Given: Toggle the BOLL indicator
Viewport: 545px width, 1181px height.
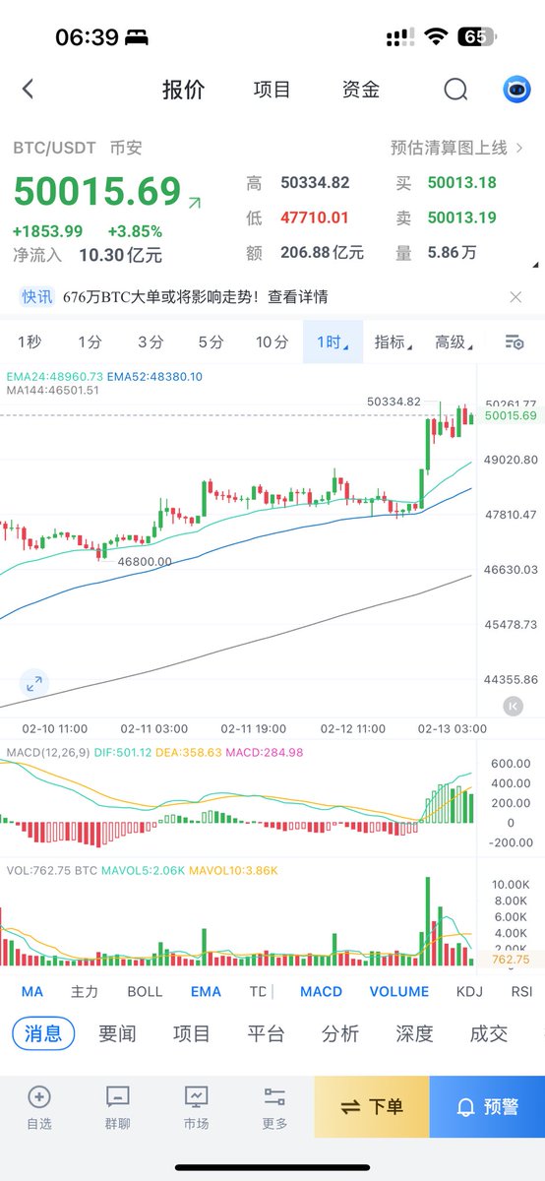Looking at the screenshot, I should pyautogui.click(x=146, y=991).
